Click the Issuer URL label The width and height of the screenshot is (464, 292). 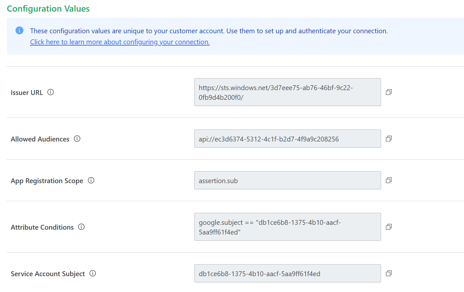click(27, 93)
